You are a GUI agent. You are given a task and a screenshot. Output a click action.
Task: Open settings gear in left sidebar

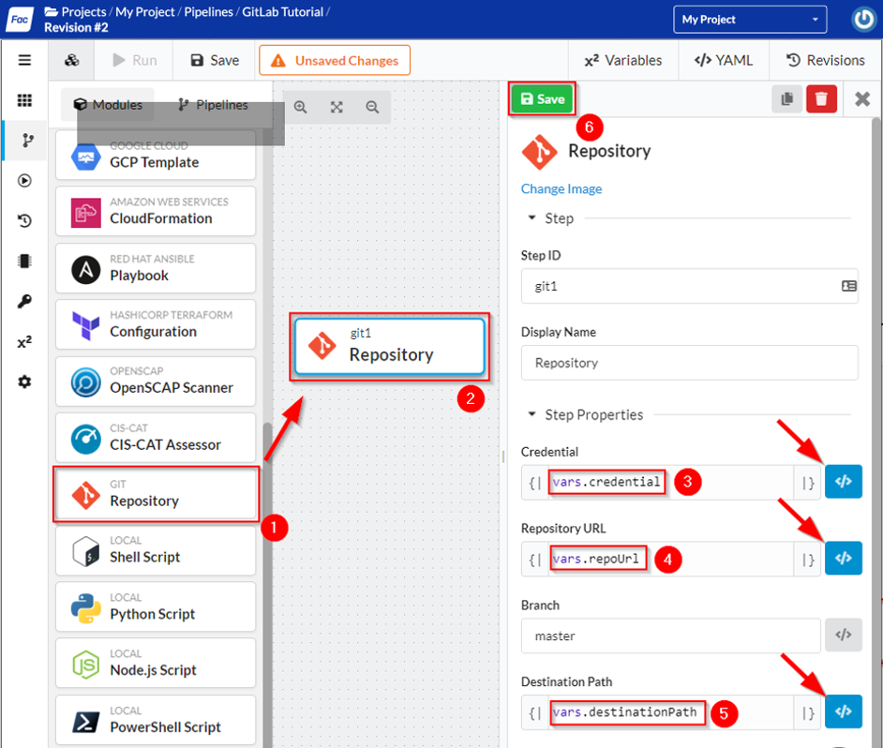tap(24, 381)
